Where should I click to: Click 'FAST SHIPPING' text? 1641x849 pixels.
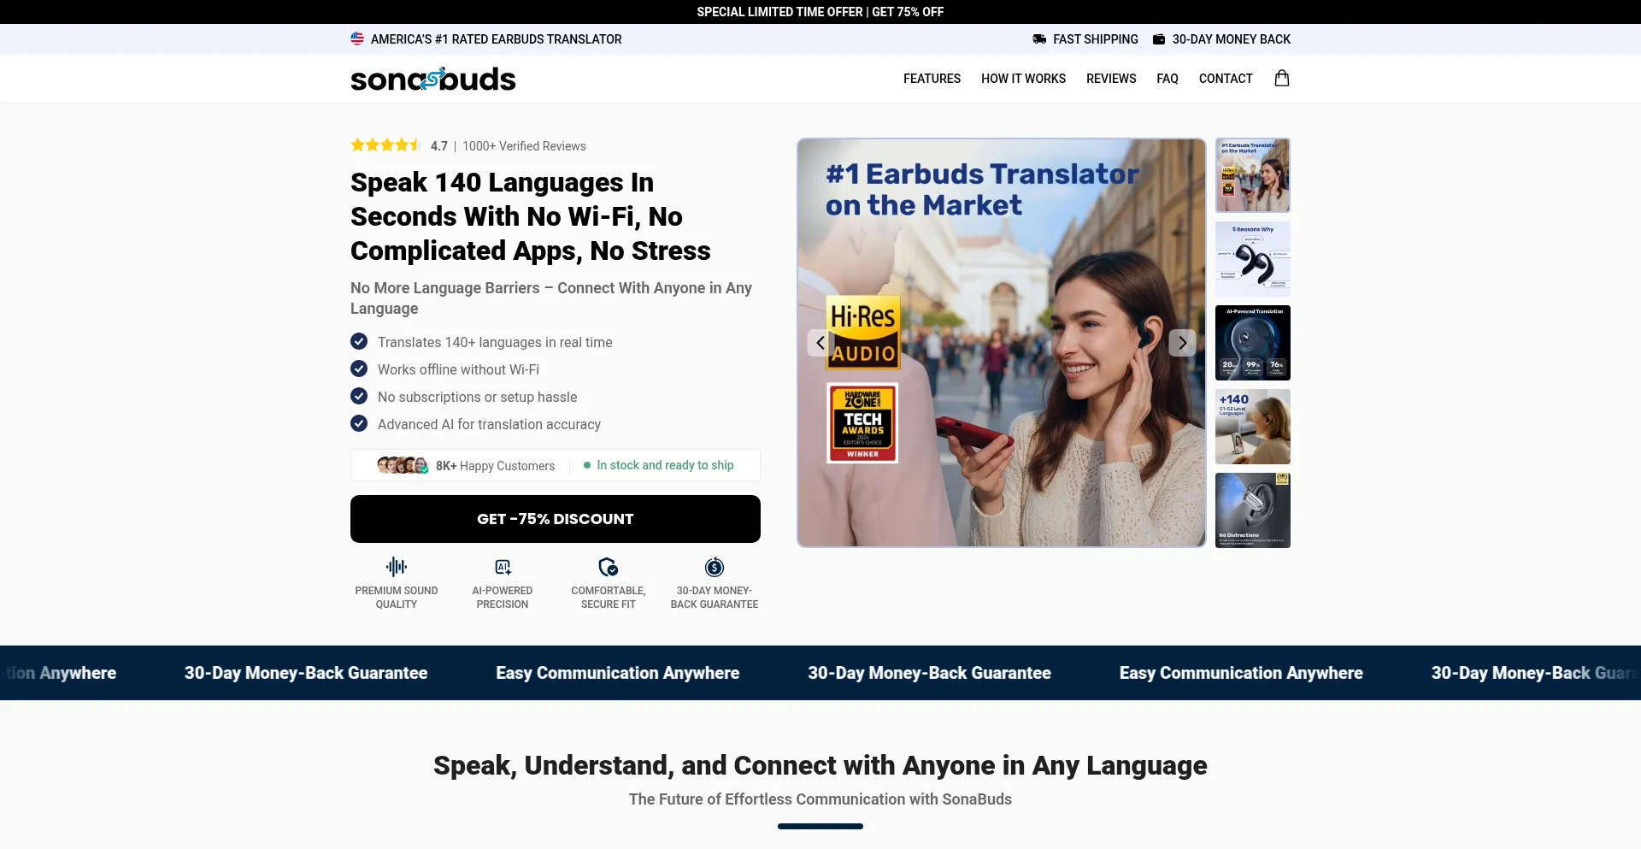(x=1096, y=39)
